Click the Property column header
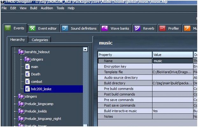200x127 pixels. 125,55
